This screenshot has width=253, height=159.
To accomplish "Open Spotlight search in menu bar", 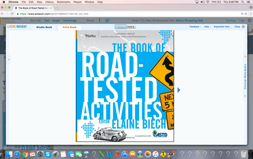I will click(x=243, y=2).
